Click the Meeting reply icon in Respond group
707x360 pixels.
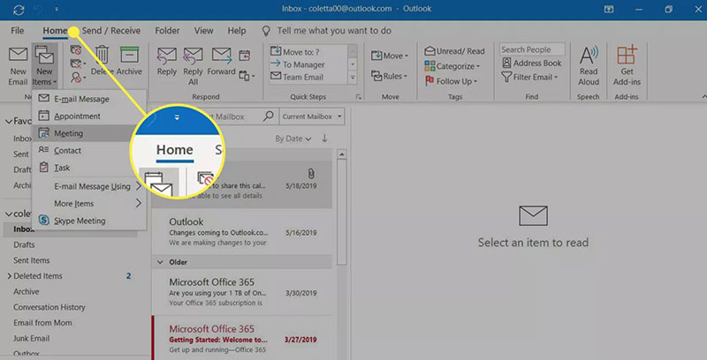(x=245, y=56)
